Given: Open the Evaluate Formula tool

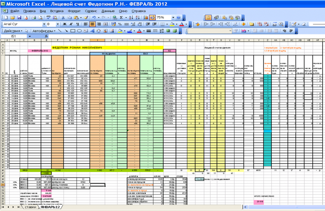Looking at the screenshot, I should (281, 24).
